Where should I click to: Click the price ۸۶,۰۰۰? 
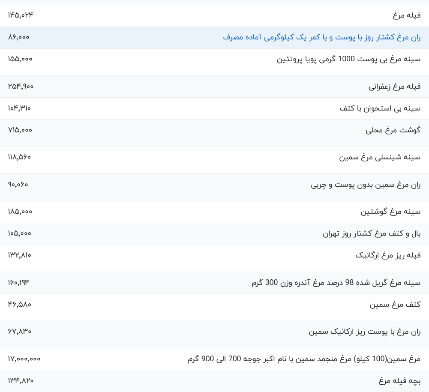pos(18,37)
